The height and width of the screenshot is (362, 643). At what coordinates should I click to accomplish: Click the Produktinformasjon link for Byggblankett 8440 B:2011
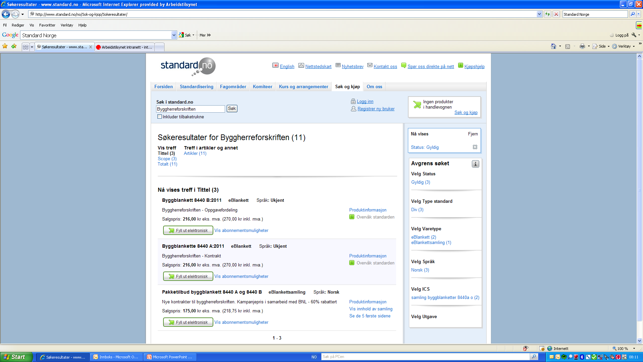tap(368, 209)
